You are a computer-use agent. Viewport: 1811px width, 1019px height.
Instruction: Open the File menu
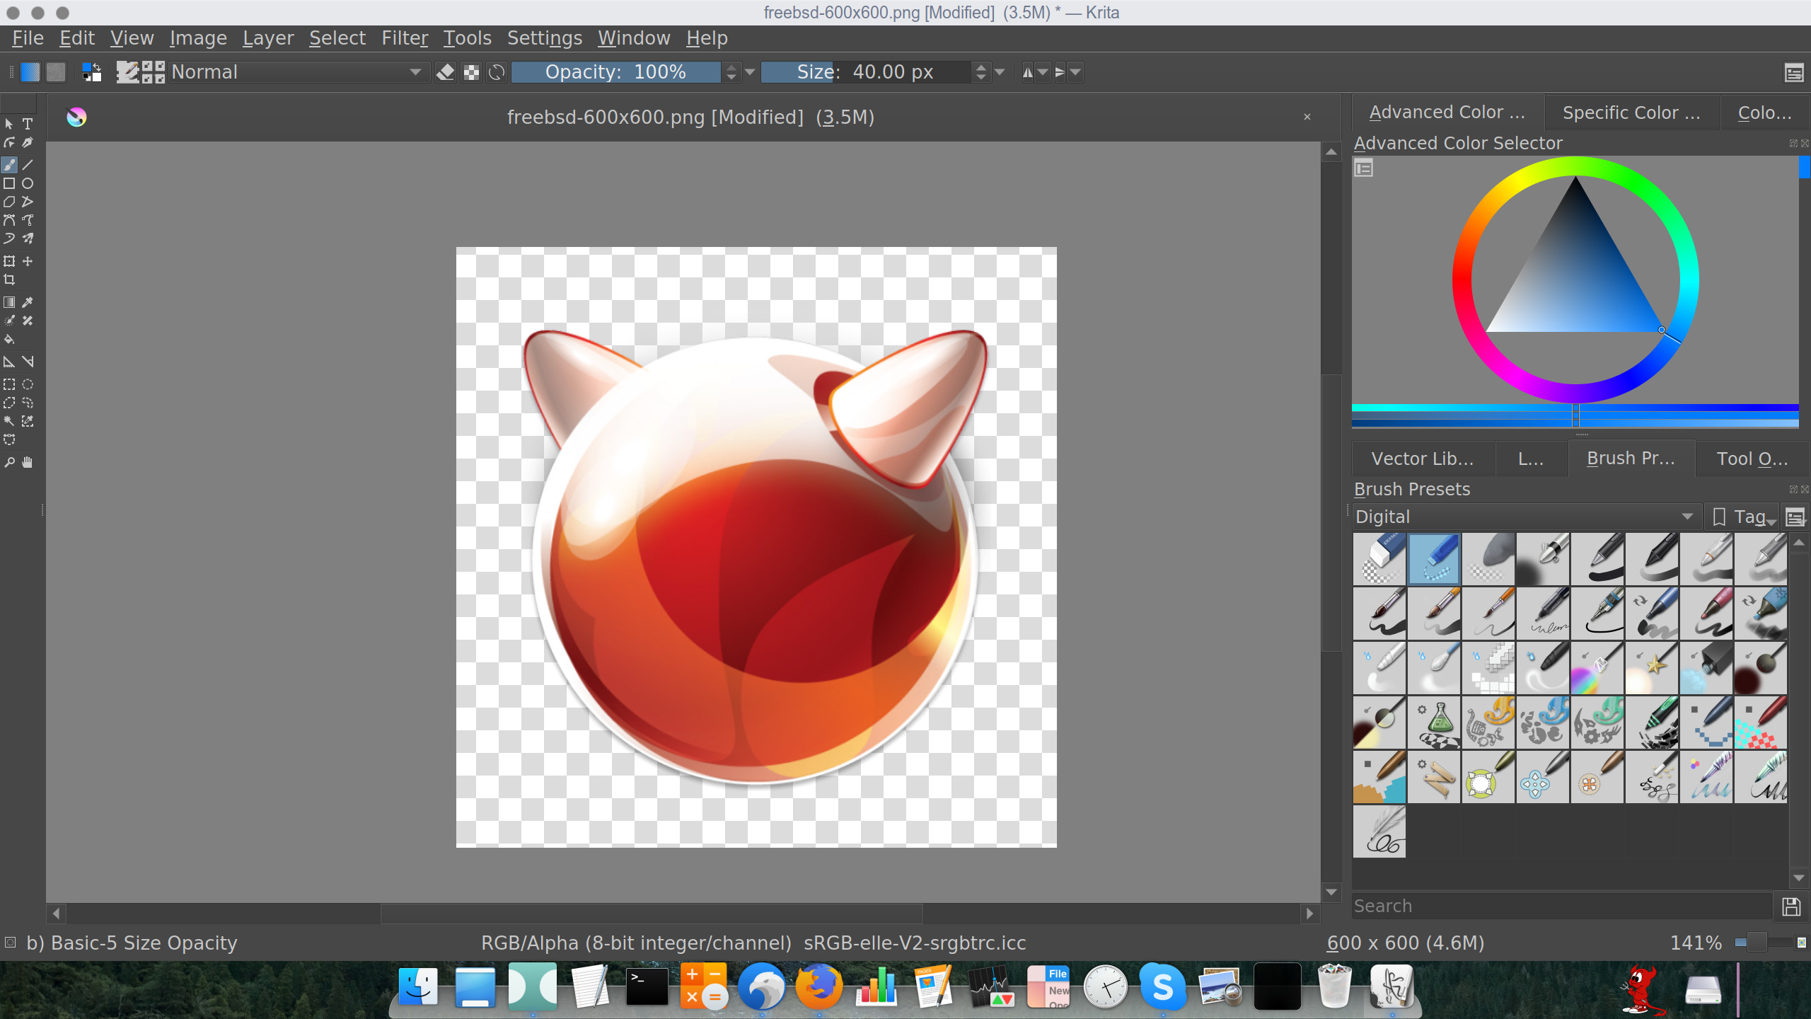tap(28, 38)
